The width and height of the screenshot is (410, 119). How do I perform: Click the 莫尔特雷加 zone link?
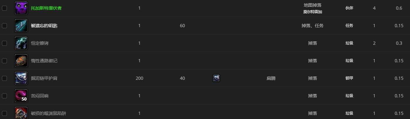pos(312,12)
